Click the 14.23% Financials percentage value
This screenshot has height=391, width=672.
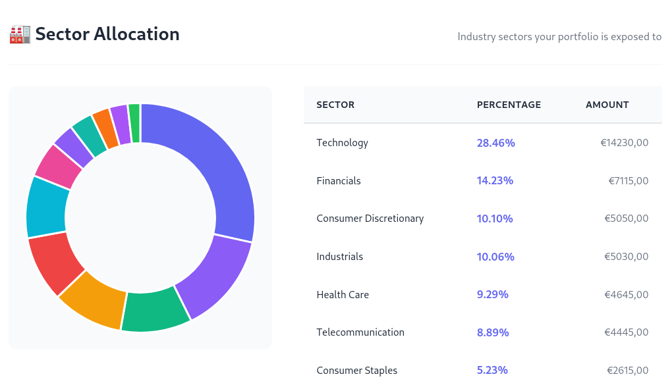point(495,180)
